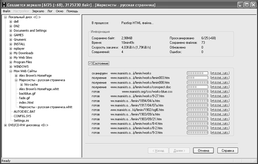Skip the lenin003.htm download
The width and height of the screenshot is (258, 164).
pos(220,78)
